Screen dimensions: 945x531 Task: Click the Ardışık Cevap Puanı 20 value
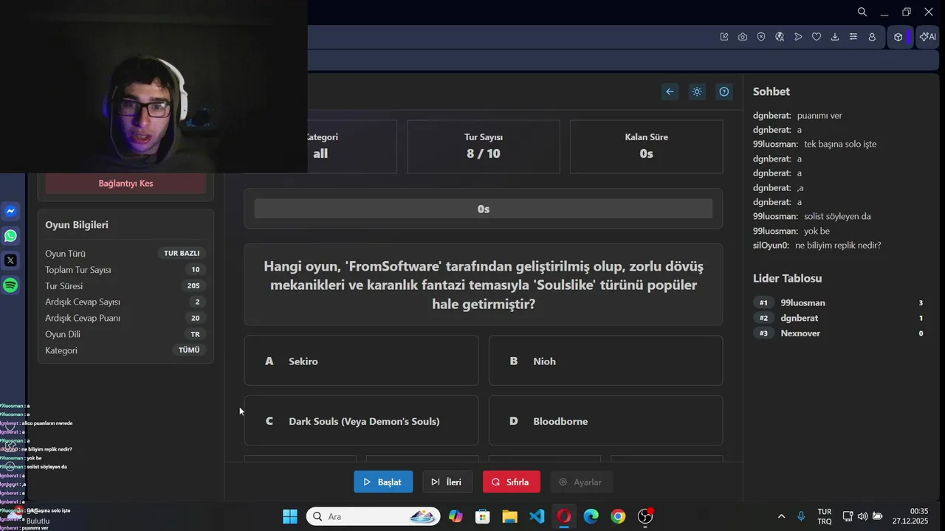[x=195, y=318]
